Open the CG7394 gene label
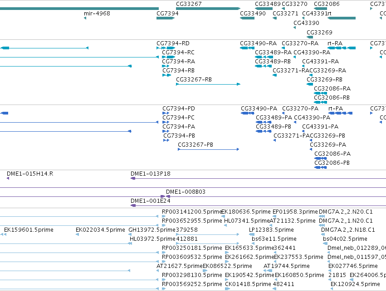This screenshot has width=386, height=291. coord(167,14)
